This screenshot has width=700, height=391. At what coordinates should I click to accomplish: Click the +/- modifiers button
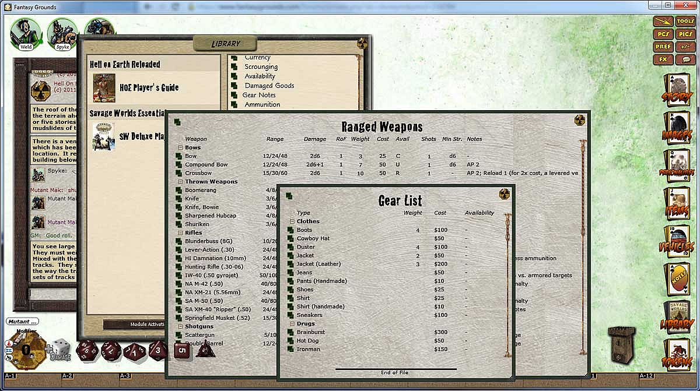(x=685, y=47)
